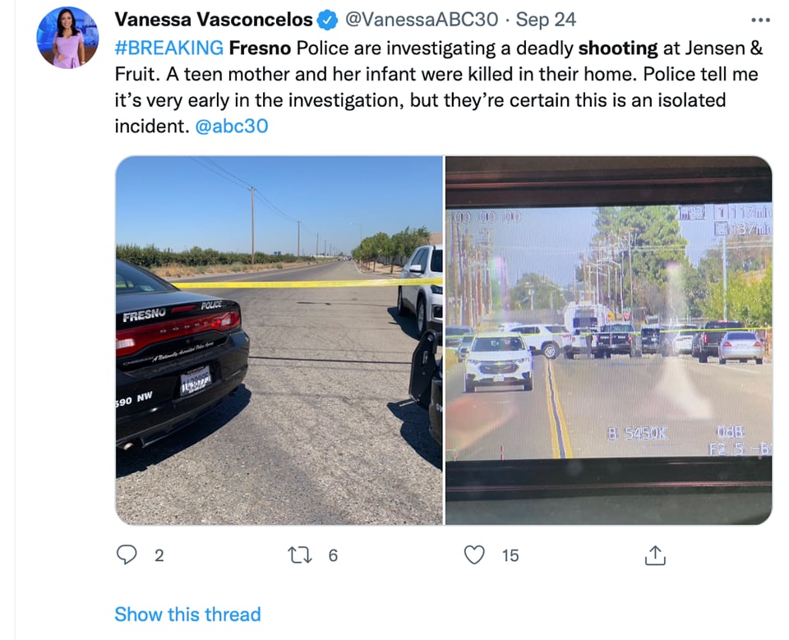
Task: Click the bold word Fresno in tweet
Action: 261,48
